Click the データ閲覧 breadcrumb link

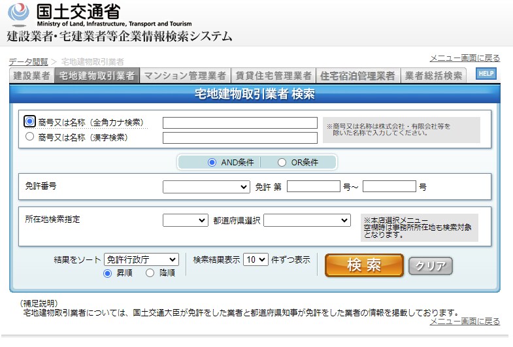click(28, 61)
